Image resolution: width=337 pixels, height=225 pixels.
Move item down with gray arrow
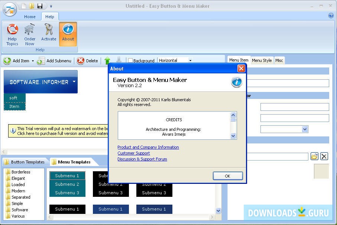tap(119, 60)
